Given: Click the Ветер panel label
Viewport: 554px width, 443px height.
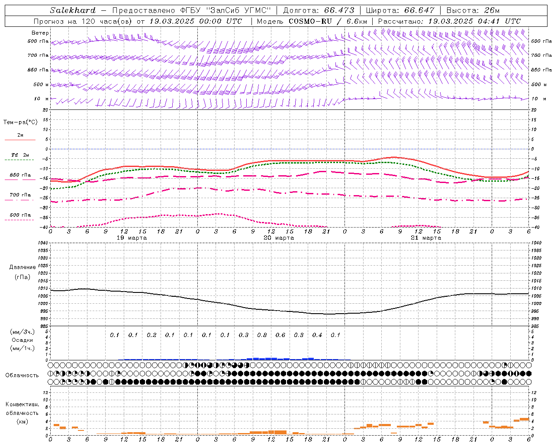Looking at the screenshot, I should [x=40, y=33].
